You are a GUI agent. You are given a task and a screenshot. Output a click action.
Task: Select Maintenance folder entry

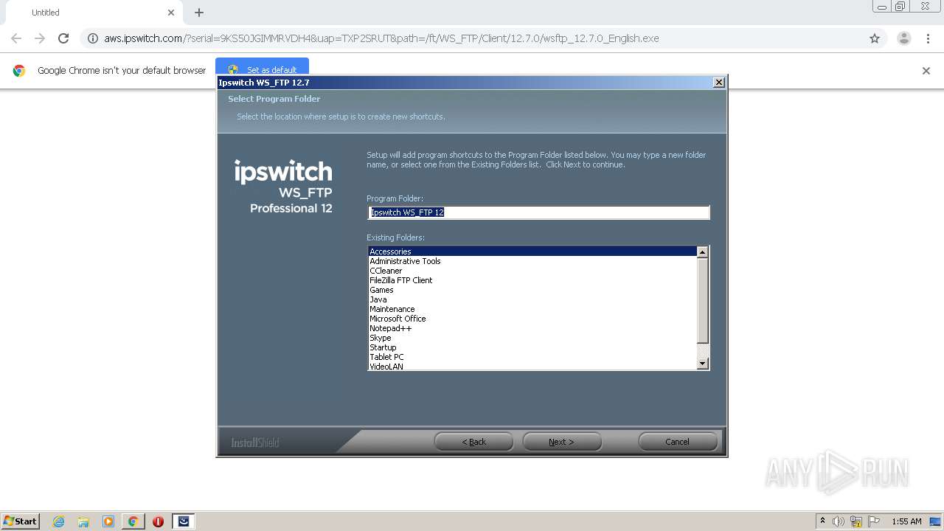(532, 309)
